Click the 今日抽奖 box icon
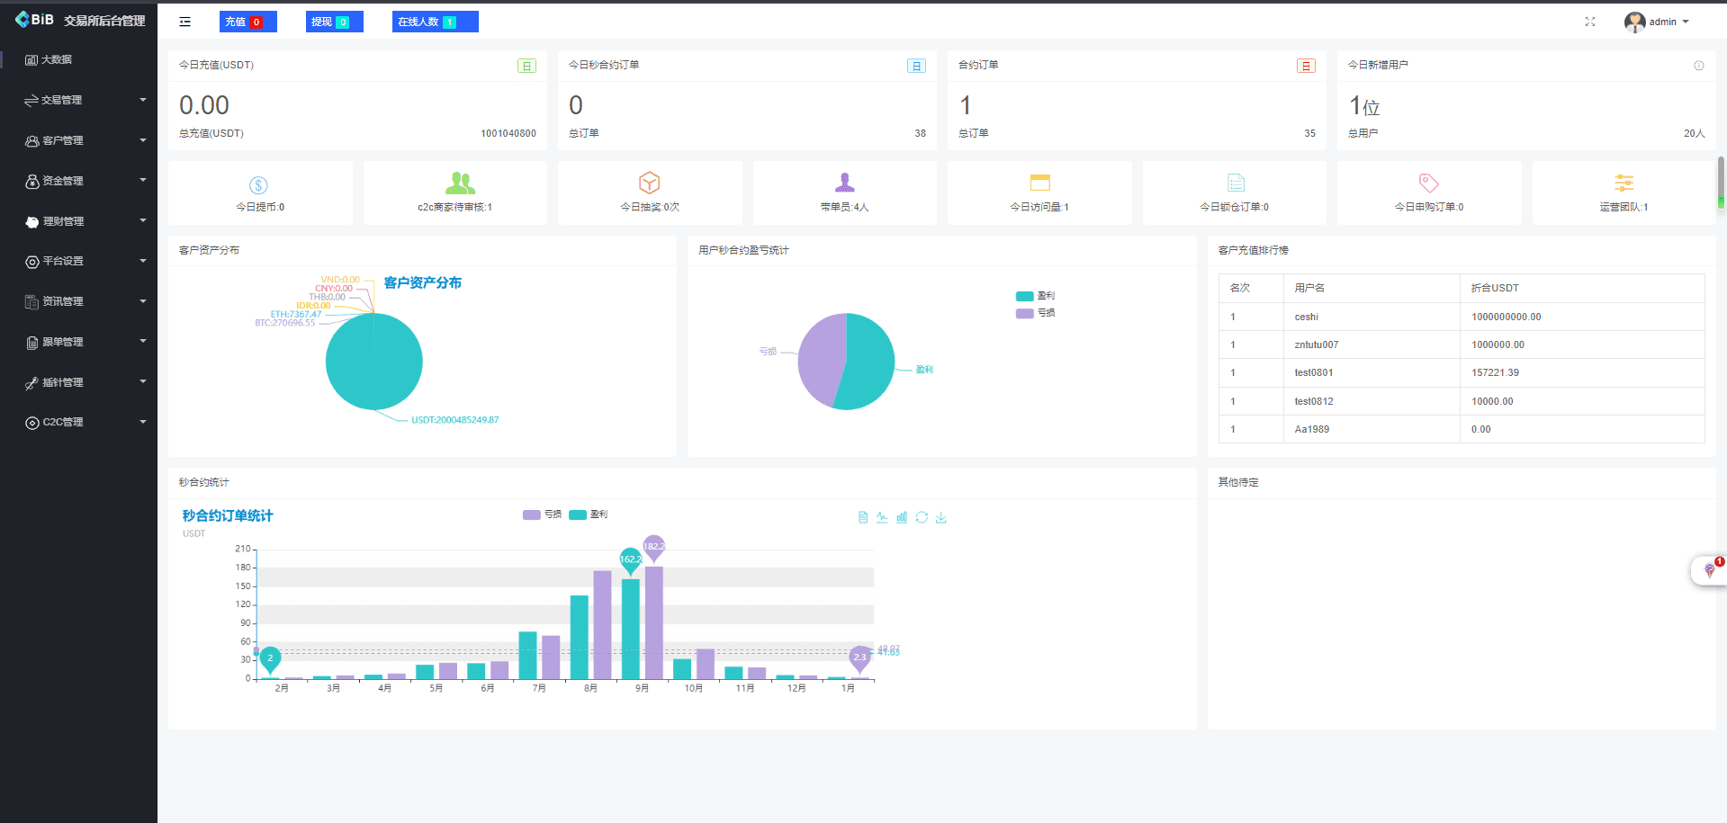Image resolution: width=1727 pixels, height=823 pixels. (649, 183)
